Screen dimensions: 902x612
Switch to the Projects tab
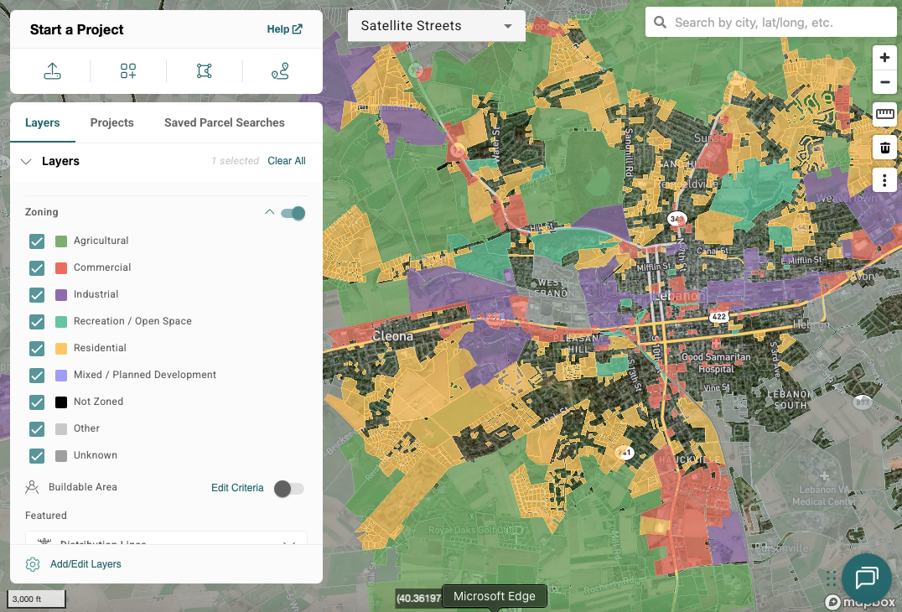(111, 122)
